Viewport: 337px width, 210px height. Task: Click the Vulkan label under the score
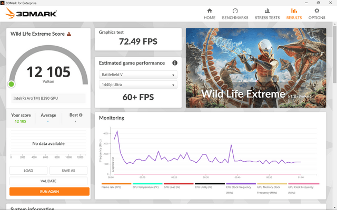(x=48, y=81)
